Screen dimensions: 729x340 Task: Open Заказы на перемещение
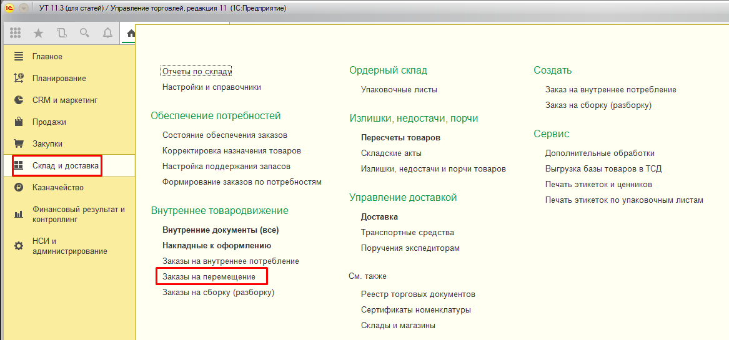coord(209,276)
